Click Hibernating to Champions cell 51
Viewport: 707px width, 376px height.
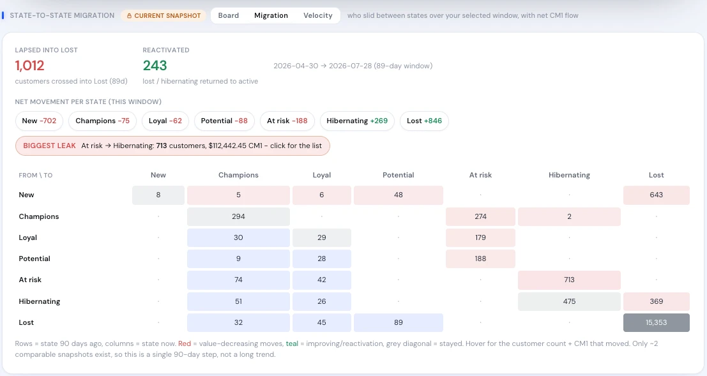(x=238, y=301)
